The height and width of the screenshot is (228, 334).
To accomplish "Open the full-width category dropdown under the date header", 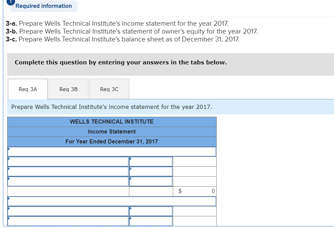I will pyautogui.click(x=112, y=152).
